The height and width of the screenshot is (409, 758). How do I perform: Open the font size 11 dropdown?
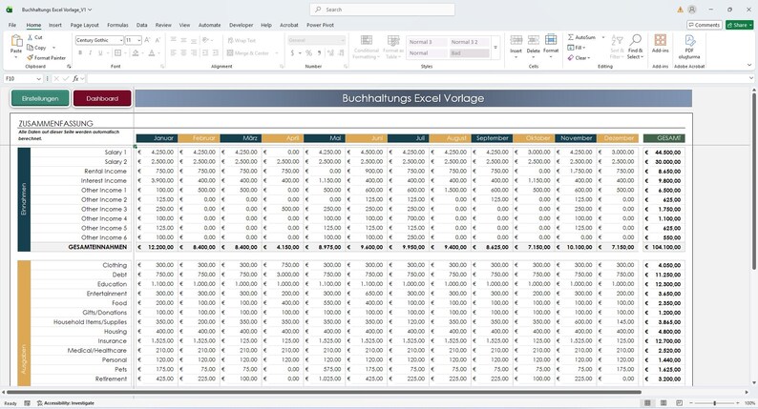(139, 40)
